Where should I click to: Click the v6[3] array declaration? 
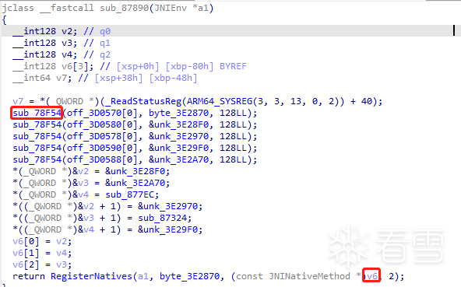coord(75,66)
